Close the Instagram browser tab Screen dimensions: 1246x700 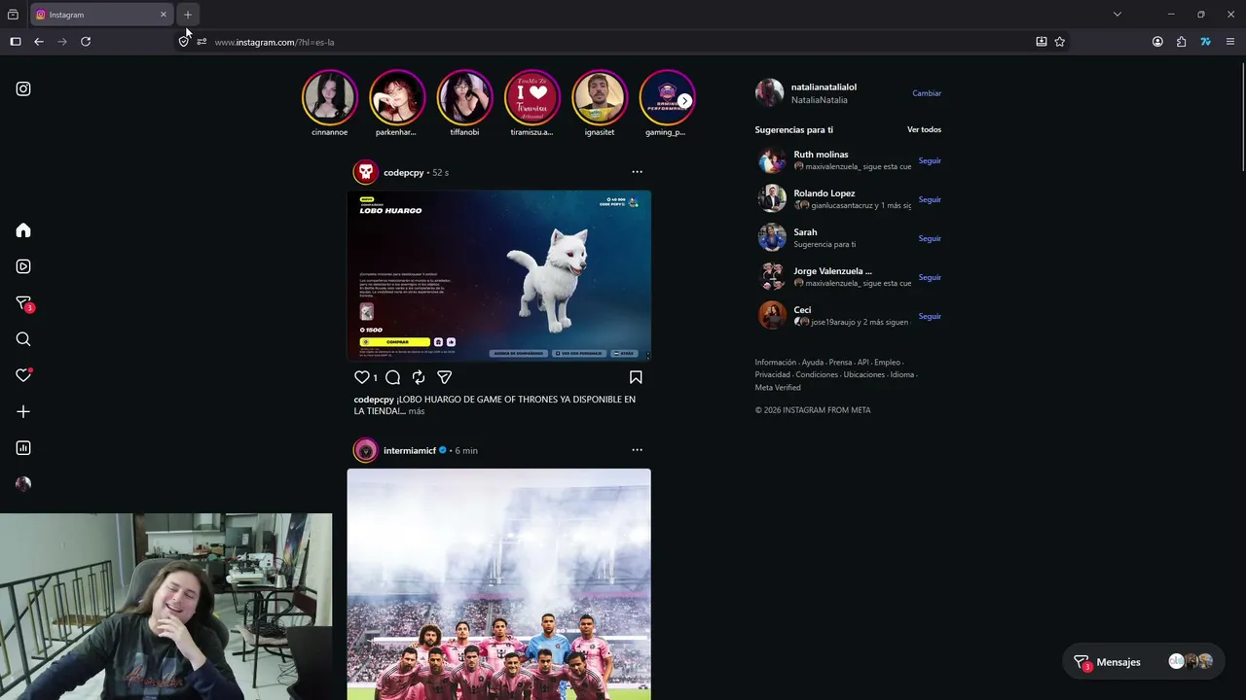[163, 15]
